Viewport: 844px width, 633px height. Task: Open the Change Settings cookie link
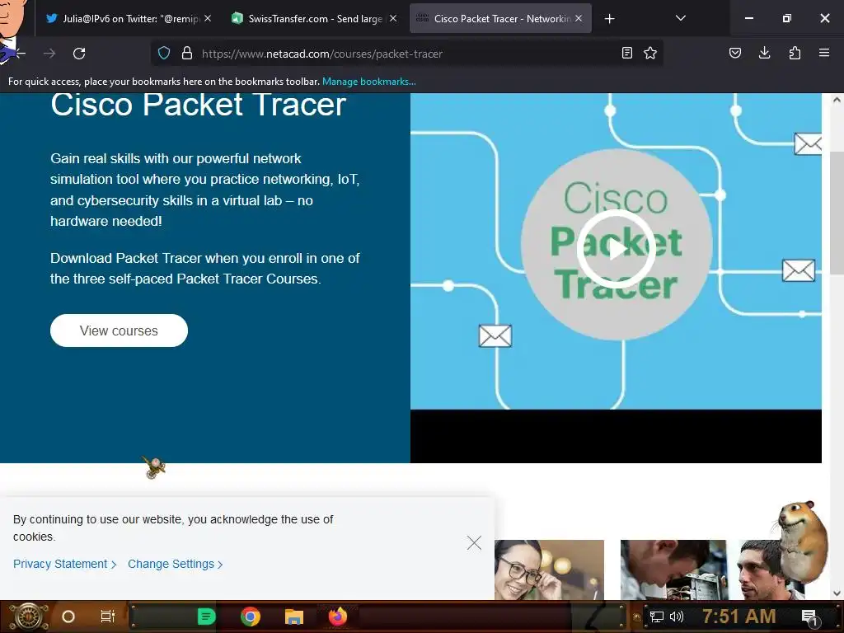click(x=175, y=564)
